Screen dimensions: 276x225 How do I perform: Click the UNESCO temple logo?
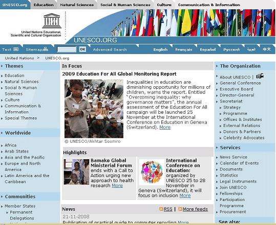click(x=52, y=21)
